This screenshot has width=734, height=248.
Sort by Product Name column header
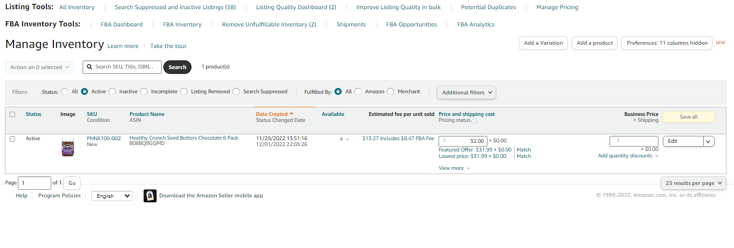(x=147, y=114)
